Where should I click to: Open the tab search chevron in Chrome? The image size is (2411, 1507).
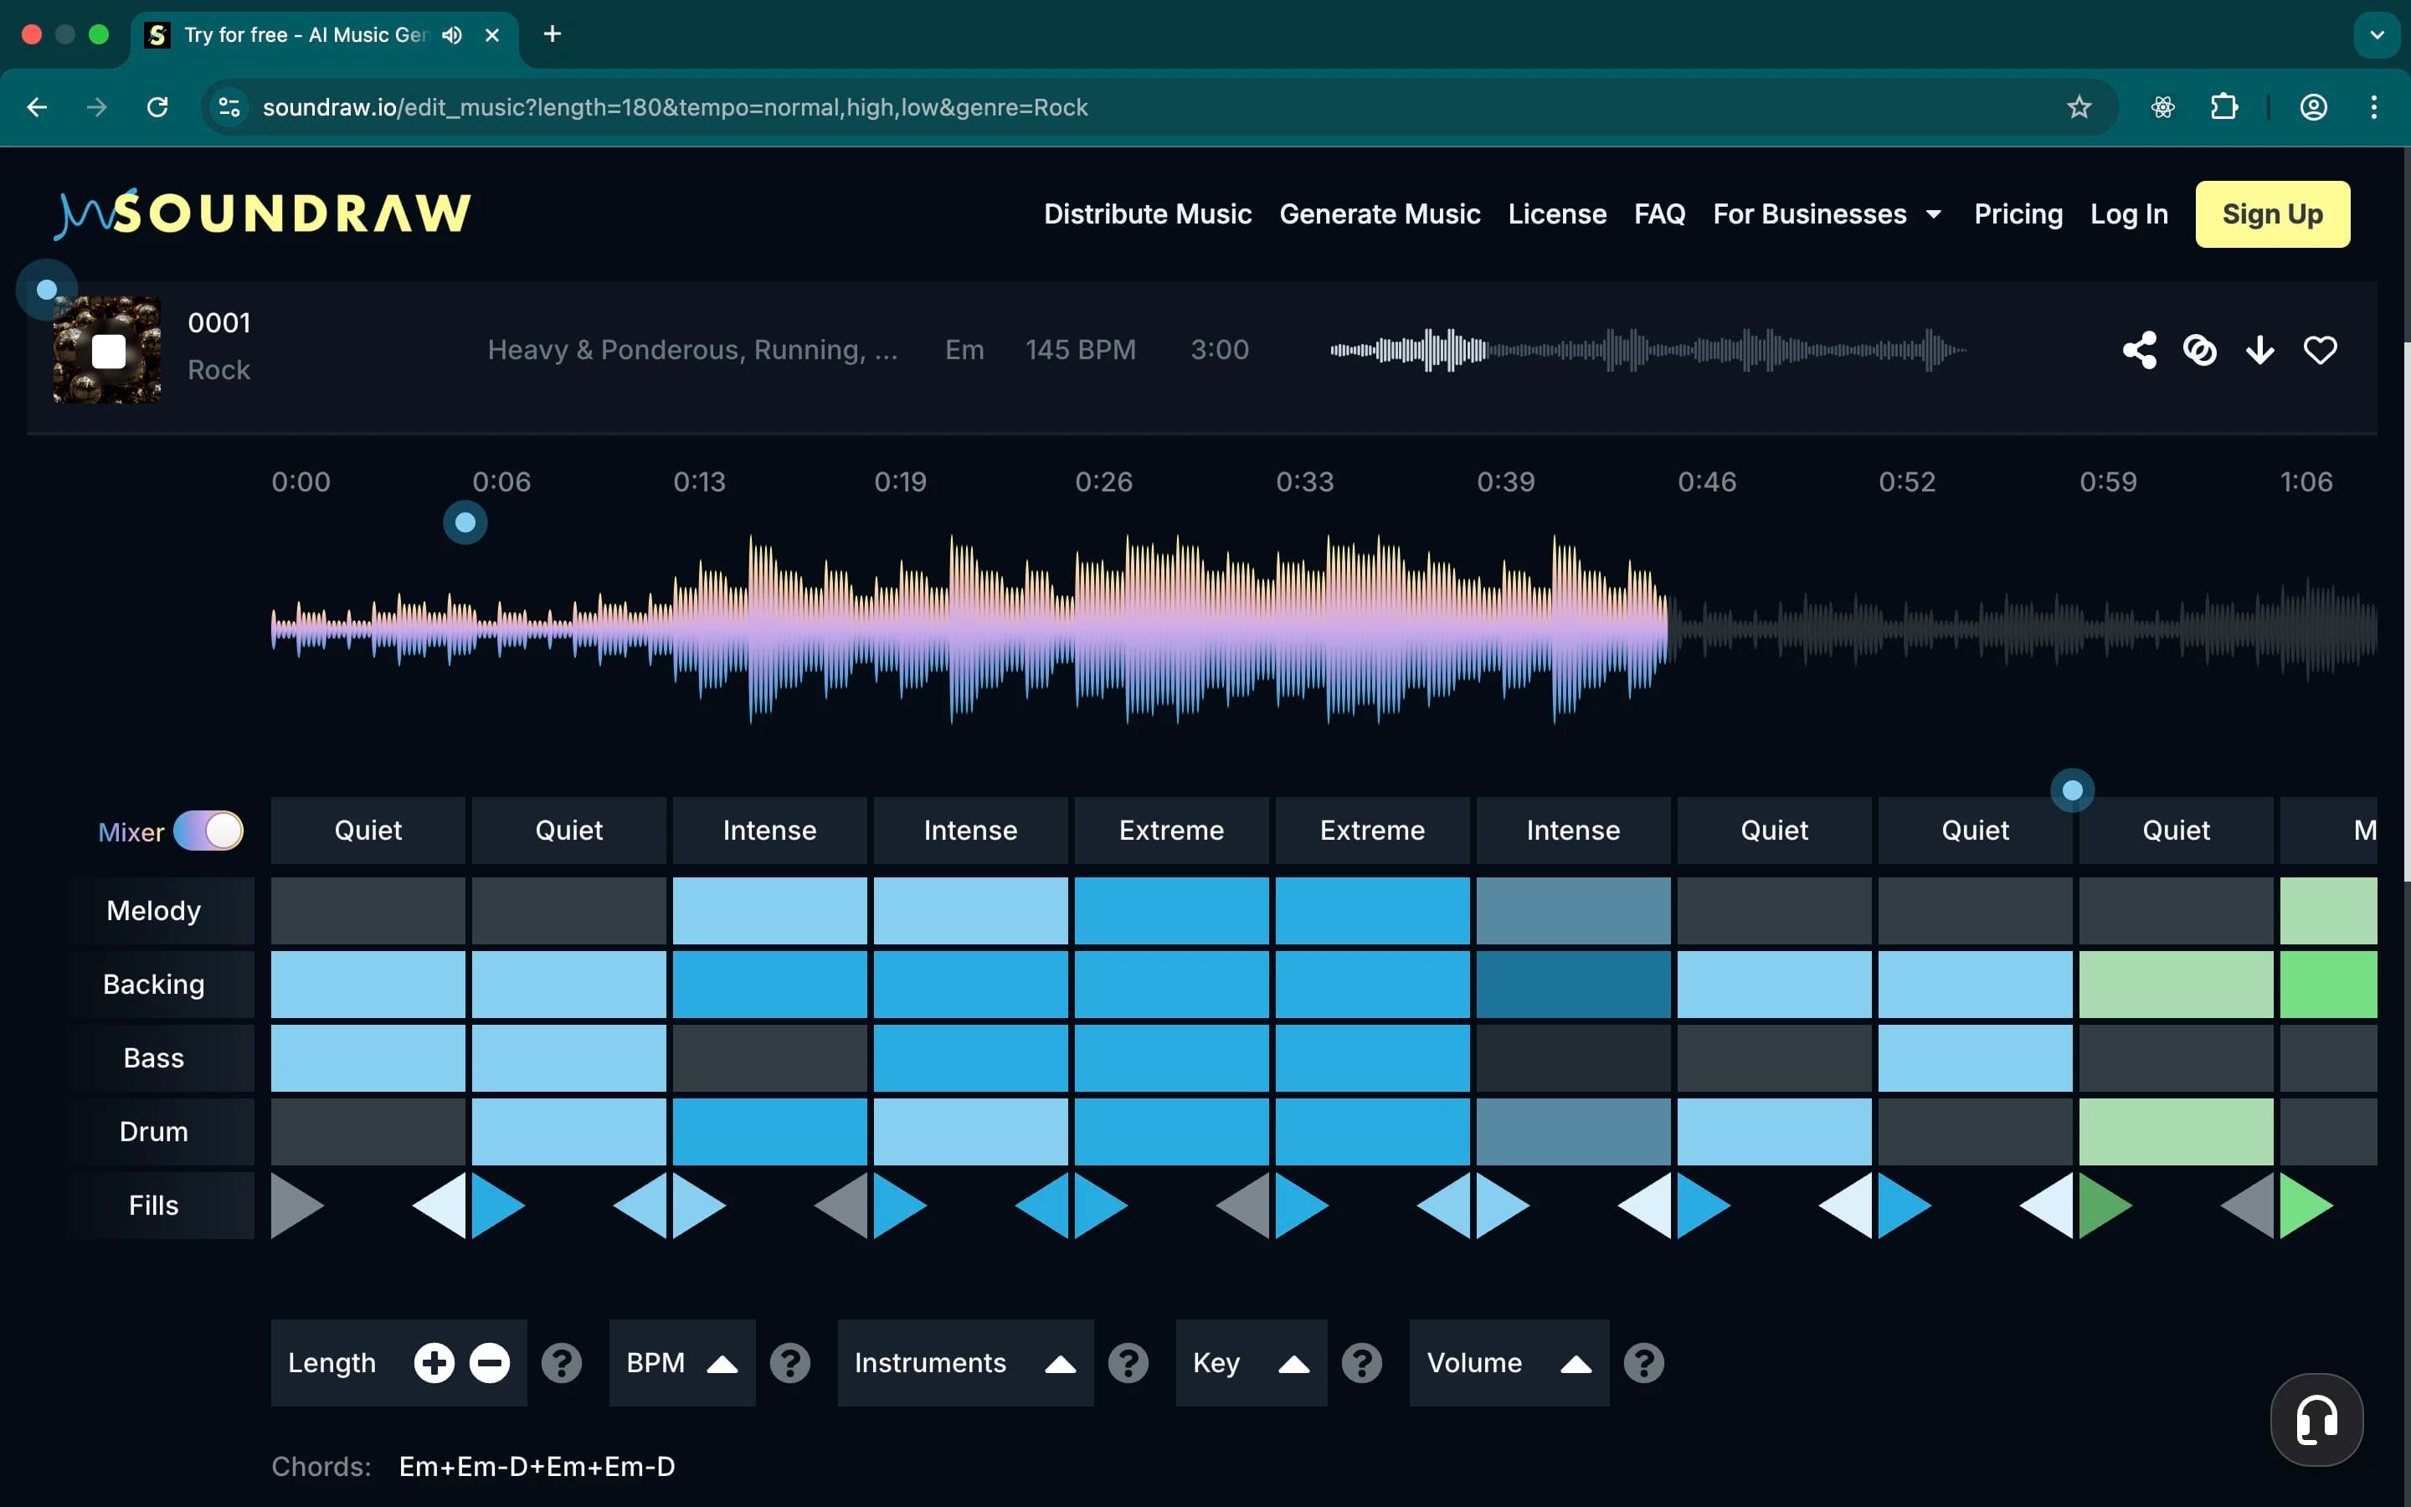click(x=2376, y=35)
